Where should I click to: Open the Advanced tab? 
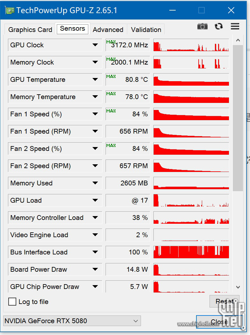click(108, 29)
